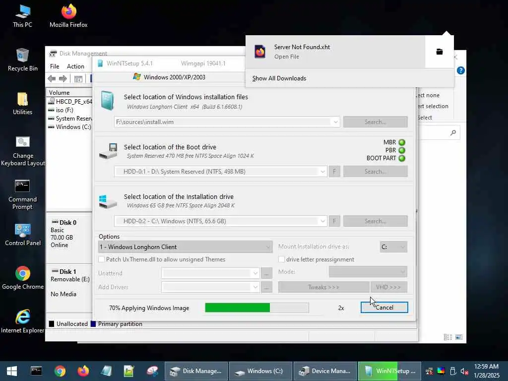
Task: Click the muted speaker volume tray icon
Action: (464, 371)
